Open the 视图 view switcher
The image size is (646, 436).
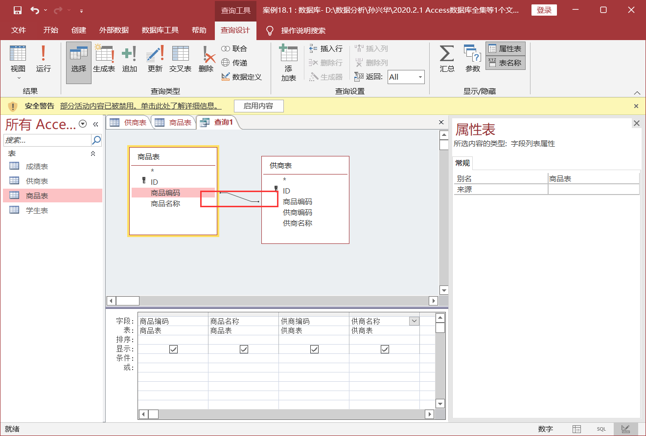coord(18,63)
